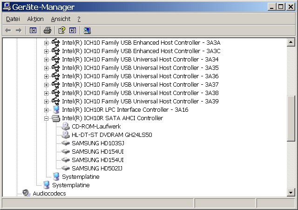298x210 pixels.
Task: Select the lower 'SAMSUNG HD154UI' entry text
Action: (98, 160)
